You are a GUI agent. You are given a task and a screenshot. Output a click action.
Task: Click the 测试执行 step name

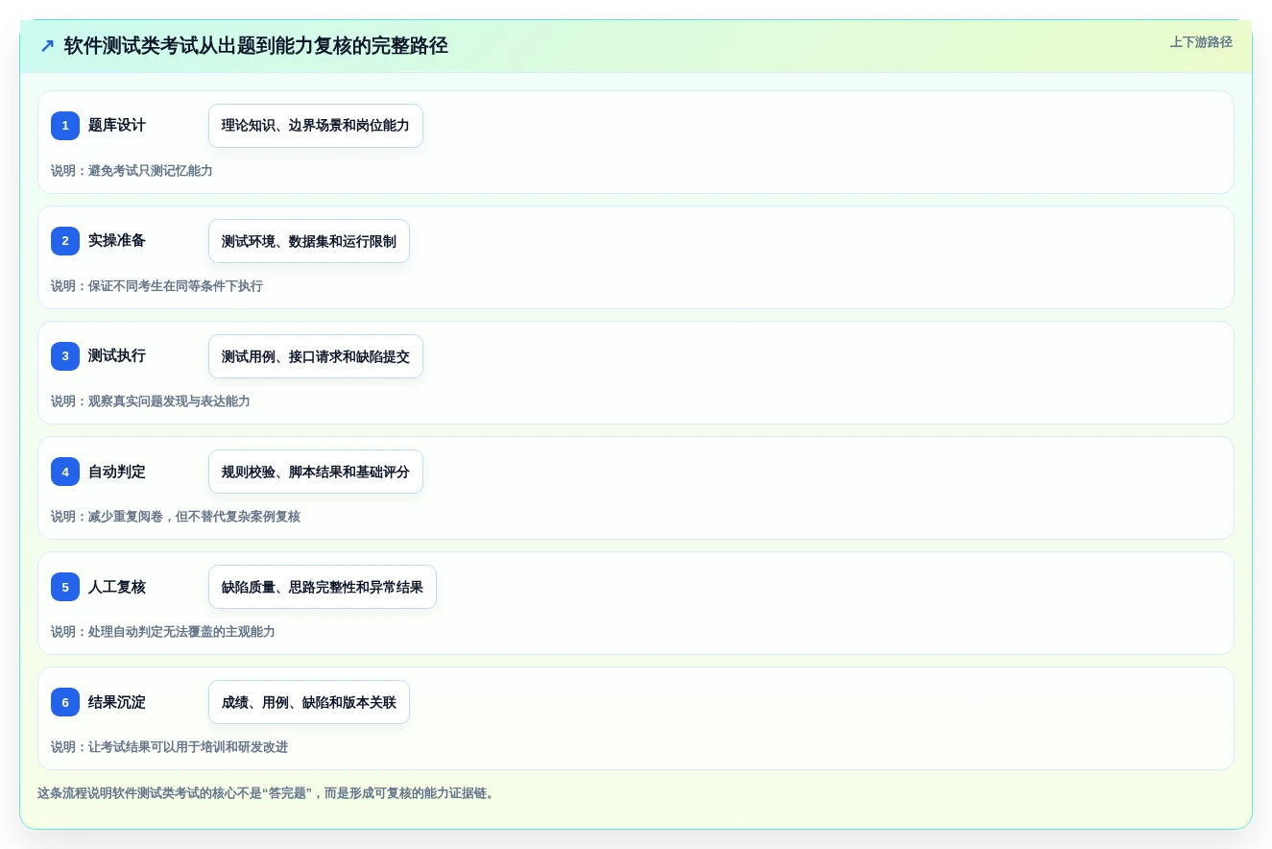tap(117, 356)
